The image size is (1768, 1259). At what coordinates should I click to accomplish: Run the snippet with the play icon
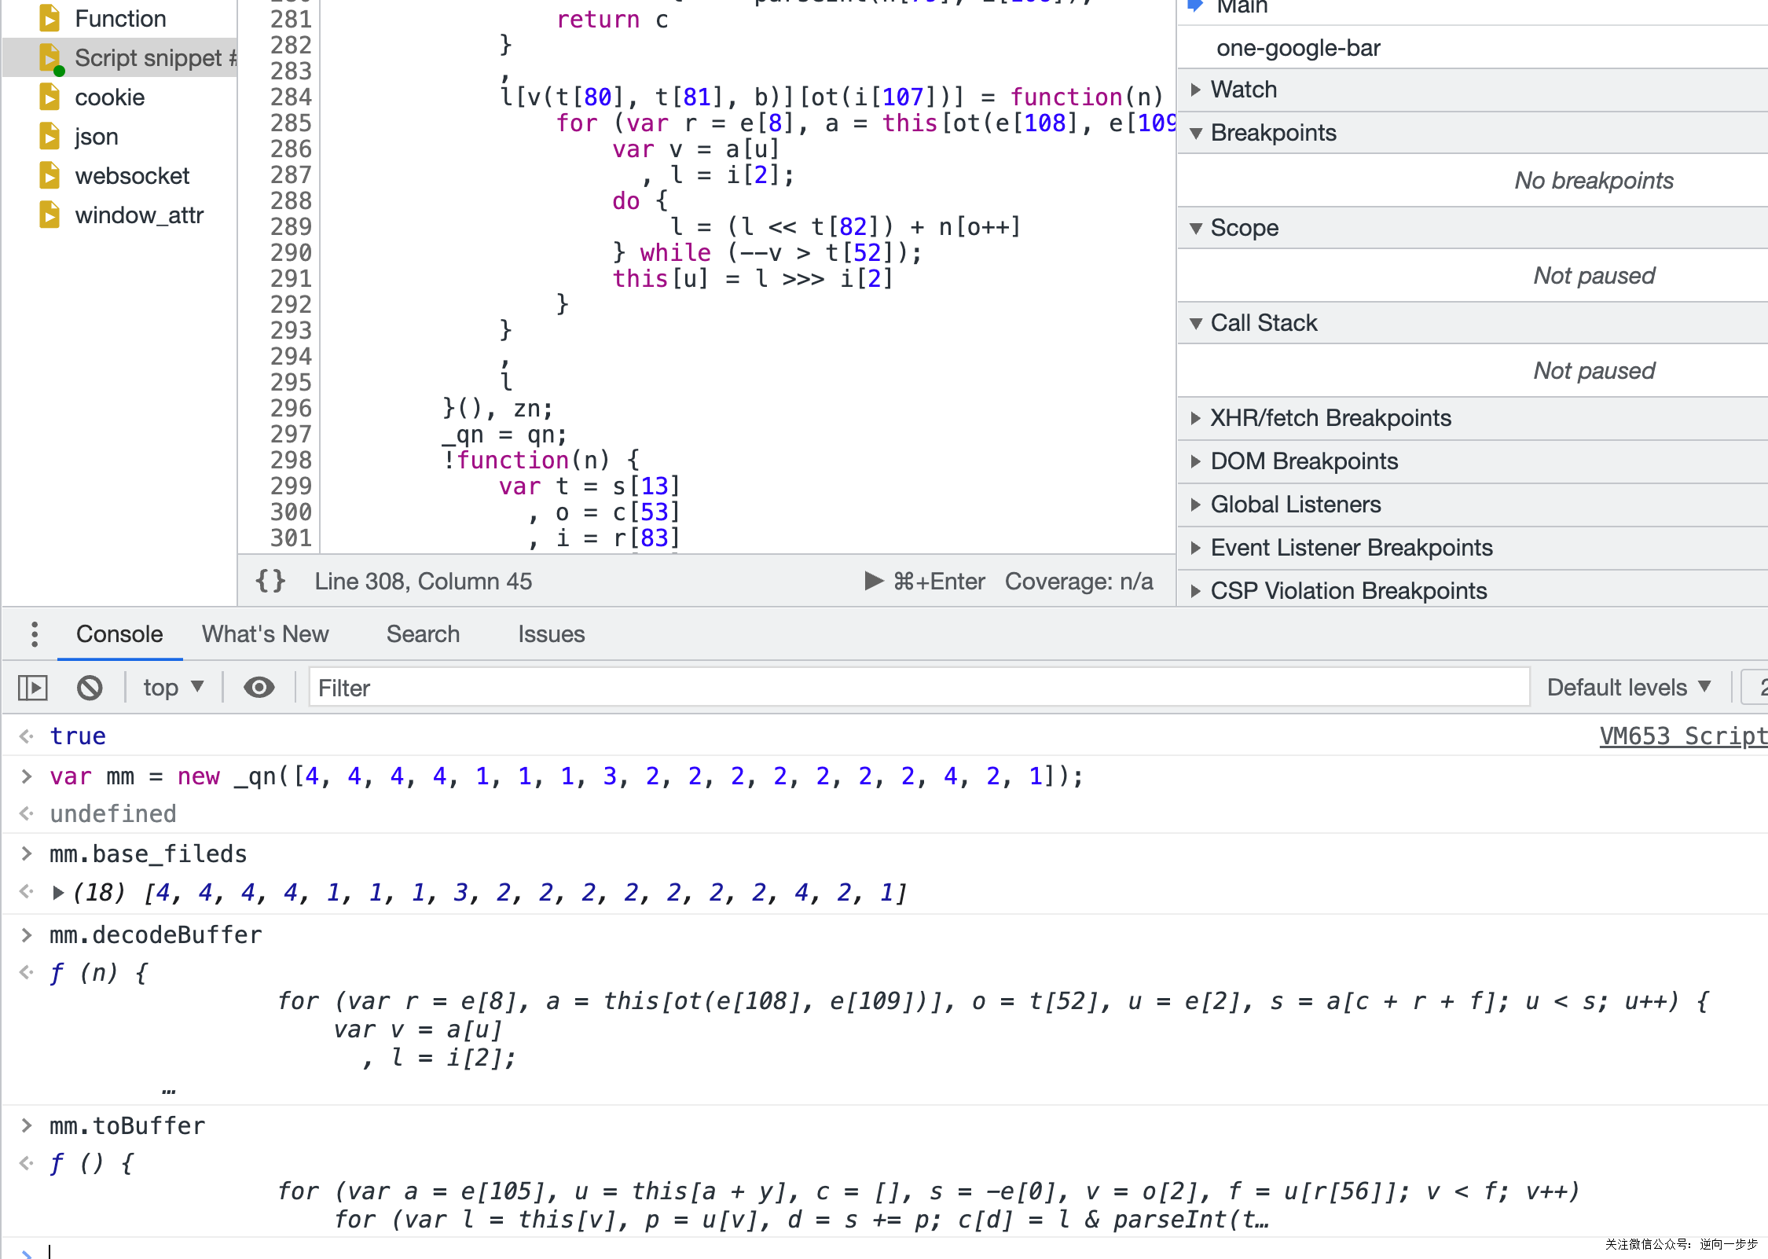pos(873,581)
